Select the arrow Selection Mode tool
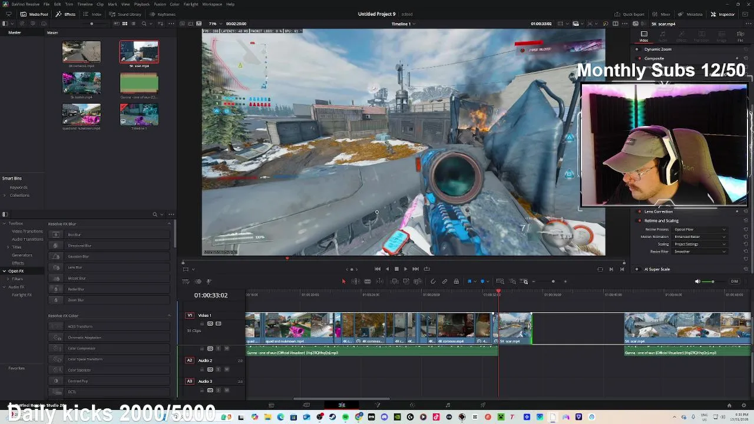Image resolution: width=754 pixels, height=424 pixels. [x=343, y=281]
